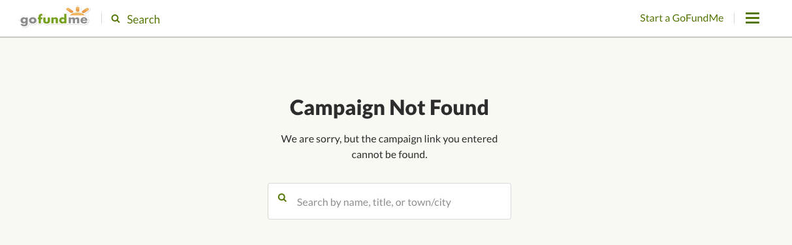
Task: Focus the name, title, or town search field
Action: coord(389,201)
